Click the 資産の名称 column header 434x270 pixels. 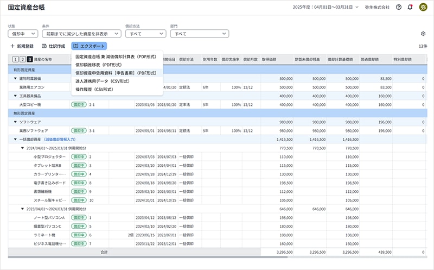[x=43, y=59]
